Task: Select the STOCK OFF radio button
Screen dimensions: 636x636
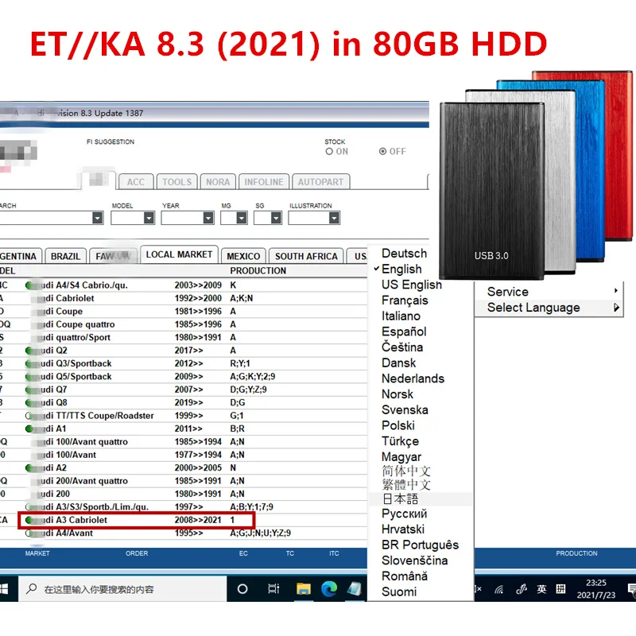Action: pyautogui.click(x=382, y=151)
